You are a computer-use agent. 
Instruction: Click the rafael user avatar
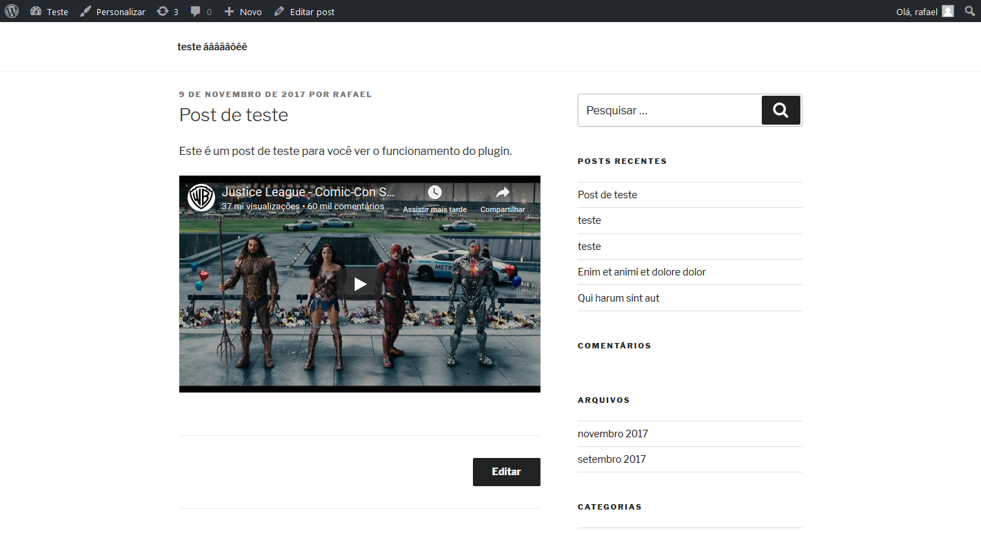948,11
